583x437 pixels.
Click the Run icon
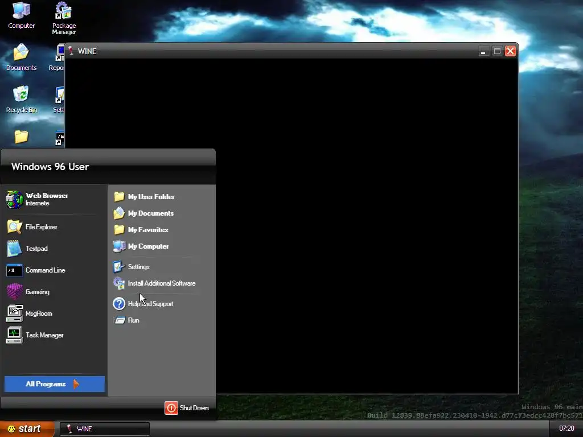[x=120, y=320]
